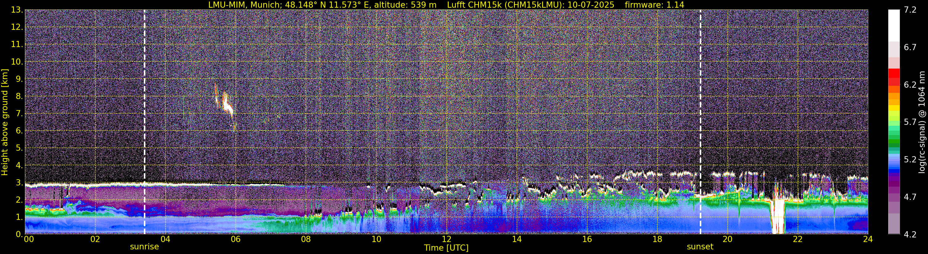Click the time axis tick "10"
The height and width of the screenshot is (254, 928).
(376, 239)
